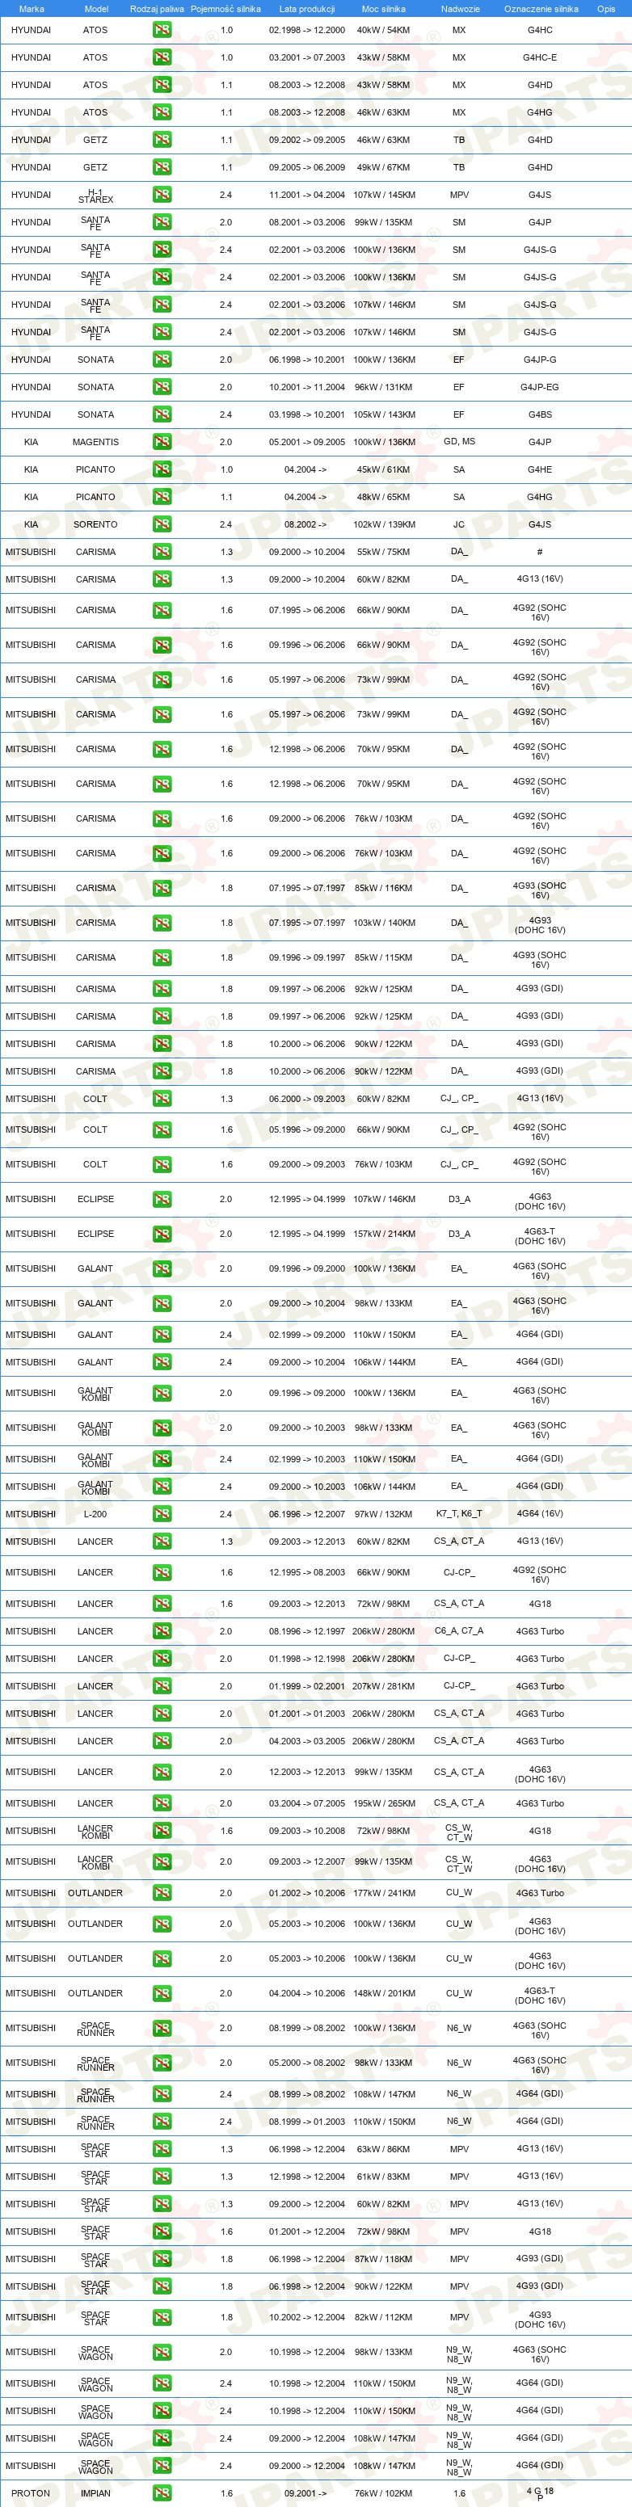Image resolution: width=632 pixels, height=2507 pixels.
Task: Click the Opis column header
Action: [x=605, y=9]
